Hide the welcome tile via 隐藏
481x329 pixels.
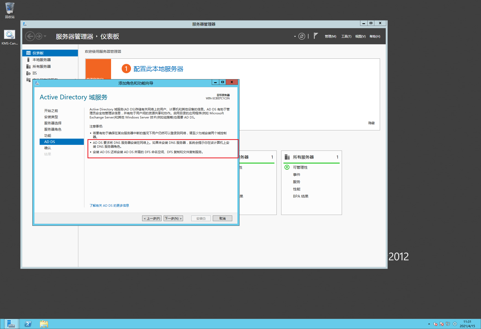click(371, 123)
